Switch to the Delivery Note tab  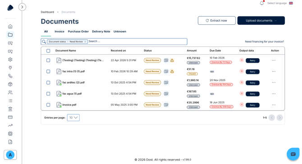[x=101, y=32]
